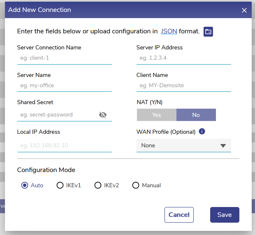
Task: Choose IKEv1 configuration mode
Action: 60,185
